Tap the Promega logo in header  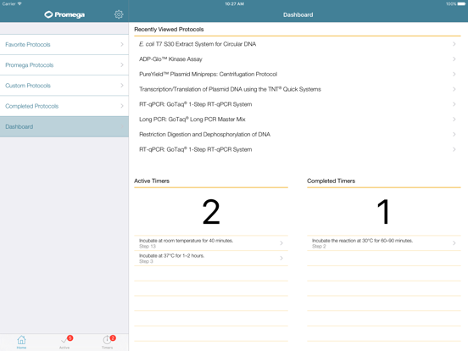tap(64, 14)
